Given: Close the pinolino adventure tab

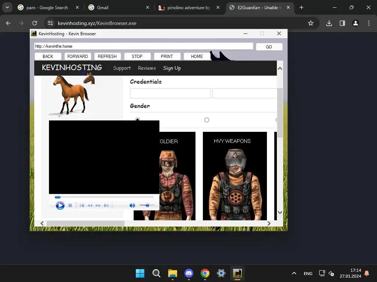Looking at the screenshot, I should point(218,7).
